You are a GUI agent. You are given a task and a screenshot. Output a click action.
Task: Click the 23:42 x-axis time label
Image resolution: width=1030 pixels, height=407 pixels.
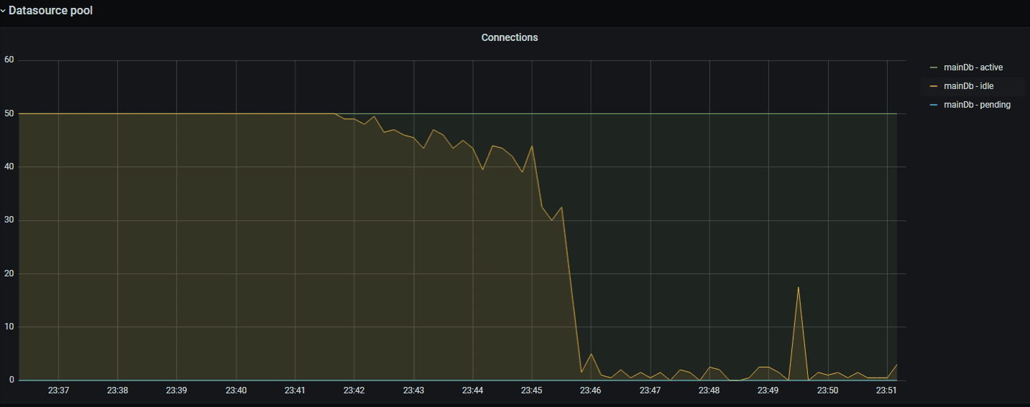354,390
